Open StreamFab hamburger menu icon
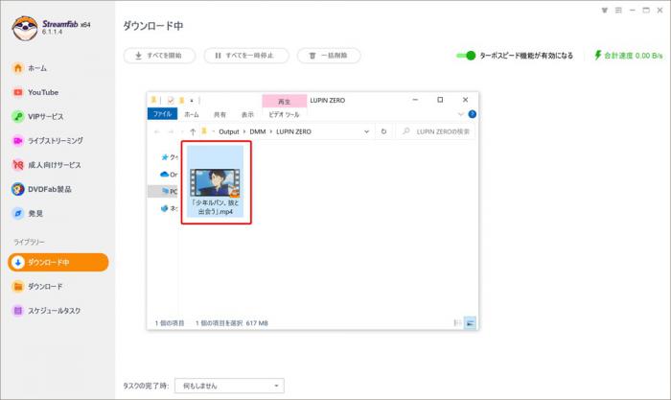This screenshot has height=400, width=671. click(x=618, y=11)
